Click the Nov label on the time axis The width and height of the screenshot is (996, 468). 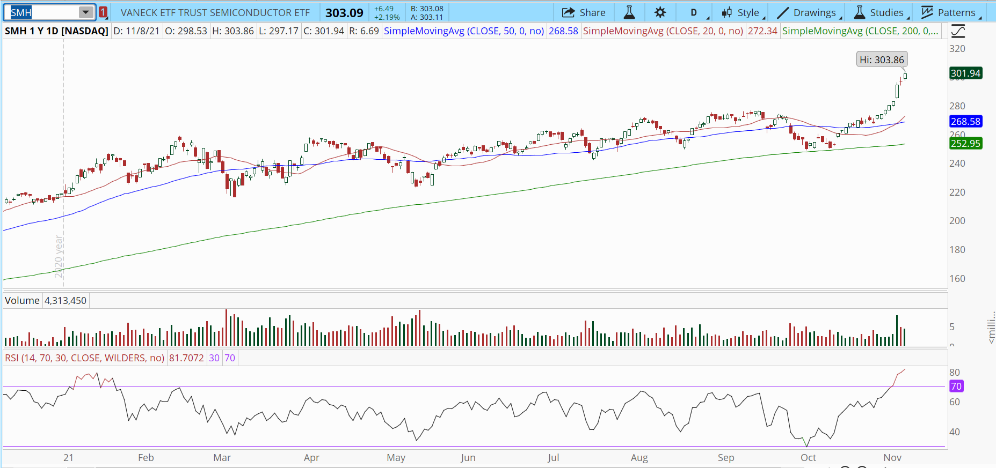point(892,458)
